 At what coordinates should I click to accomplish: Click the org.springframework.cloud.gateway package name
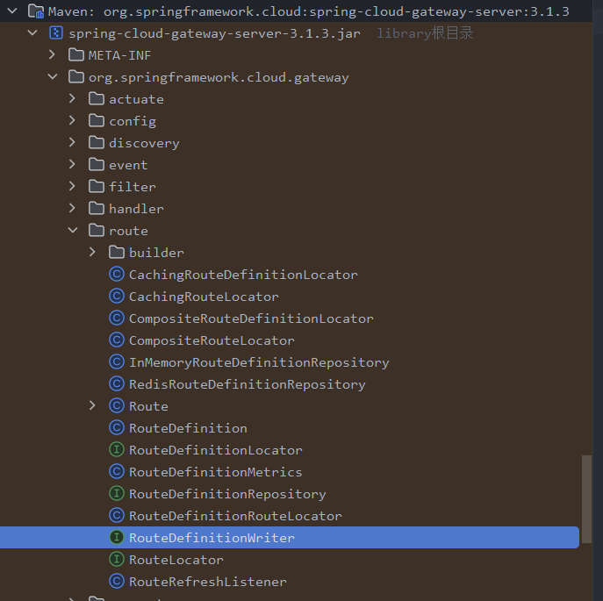coord(219,77)
